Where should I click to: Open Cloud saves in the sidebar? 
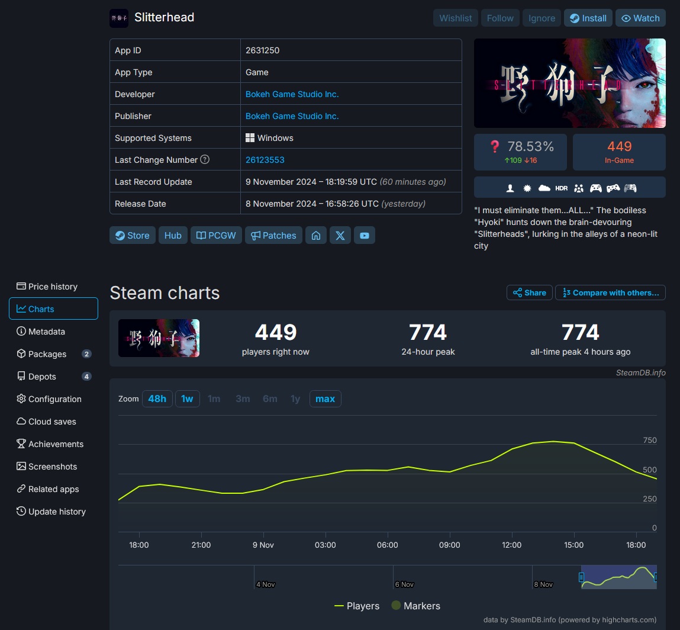point(53,422)
